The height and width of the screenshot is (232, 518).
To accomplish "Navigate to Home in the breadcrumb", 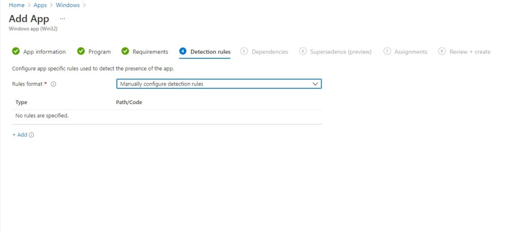I will click(x=16, y=5).
